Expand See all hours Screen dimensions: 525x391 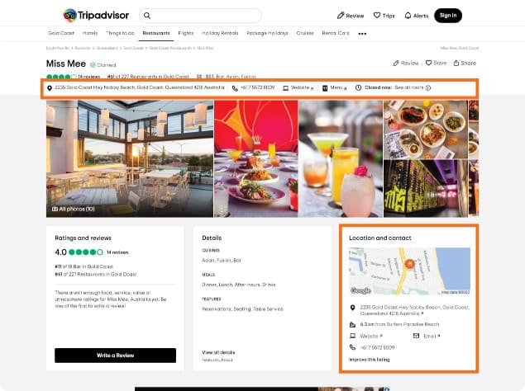[x=408, y=87]
